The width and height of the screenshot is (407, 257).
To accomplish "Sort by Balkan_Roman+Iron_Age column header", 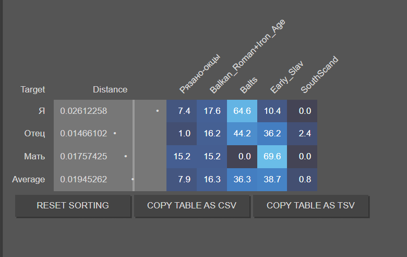I will (x=246, y=57).
